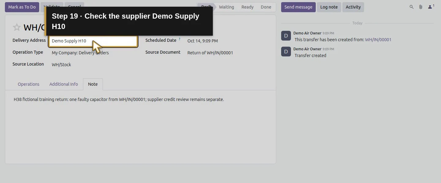Click the Scheduled Date value Oct 14

pyautogui.click(x=202, y=41)
